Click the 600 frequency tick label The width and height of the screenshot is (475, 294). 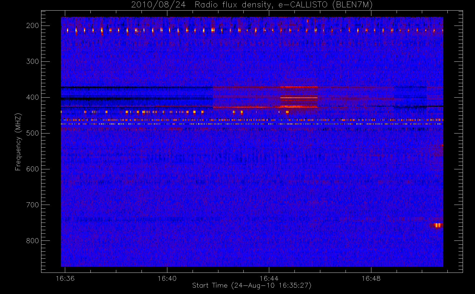32,169
